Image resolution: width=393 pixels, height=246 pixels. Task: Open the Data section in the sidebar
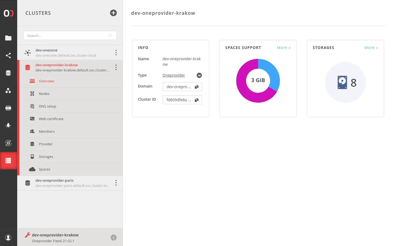[x=8, y=38]
